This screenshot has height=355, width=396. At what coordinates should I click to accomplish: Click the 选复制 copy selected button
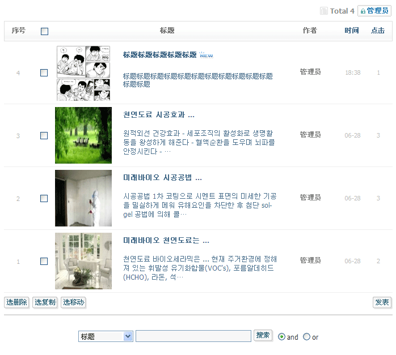[45, 302]
